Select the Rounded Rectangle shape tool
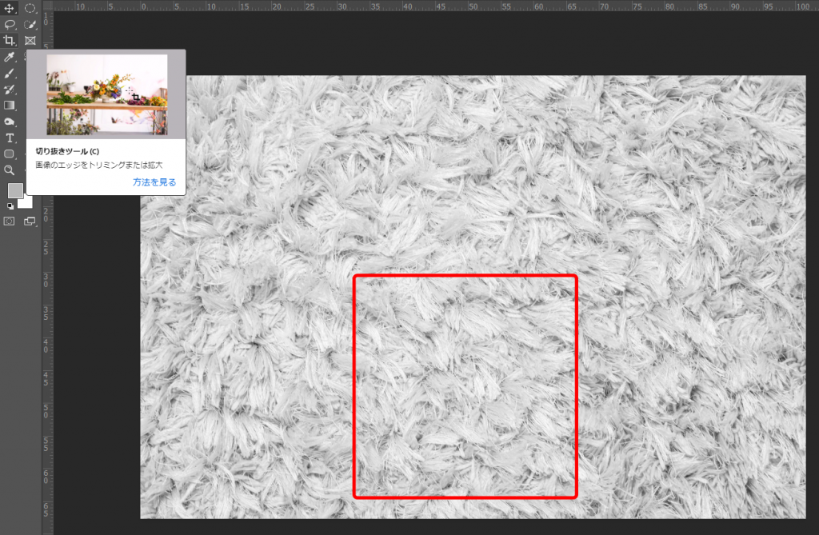The height and width of the screenshot is (535, 819). point(10,154)
